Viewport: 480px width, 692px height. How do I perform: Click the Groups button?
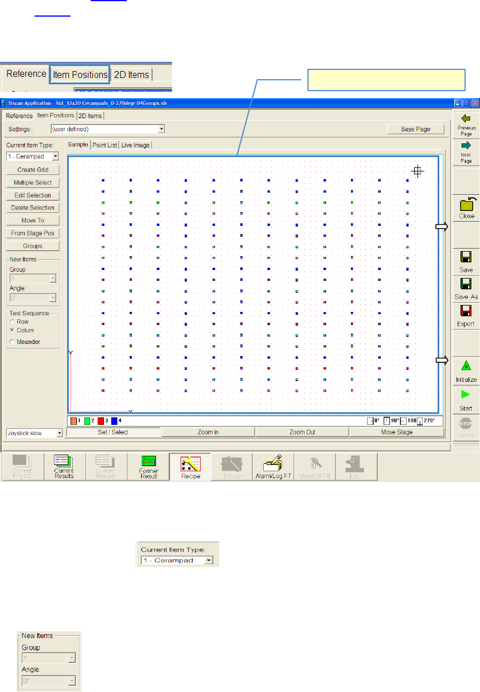pyautogui.click(x=33, y=245)
